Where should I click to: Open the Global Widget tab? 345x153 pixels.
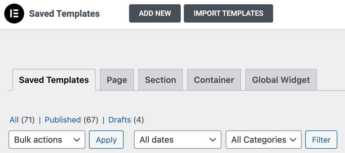click(281, 80)
